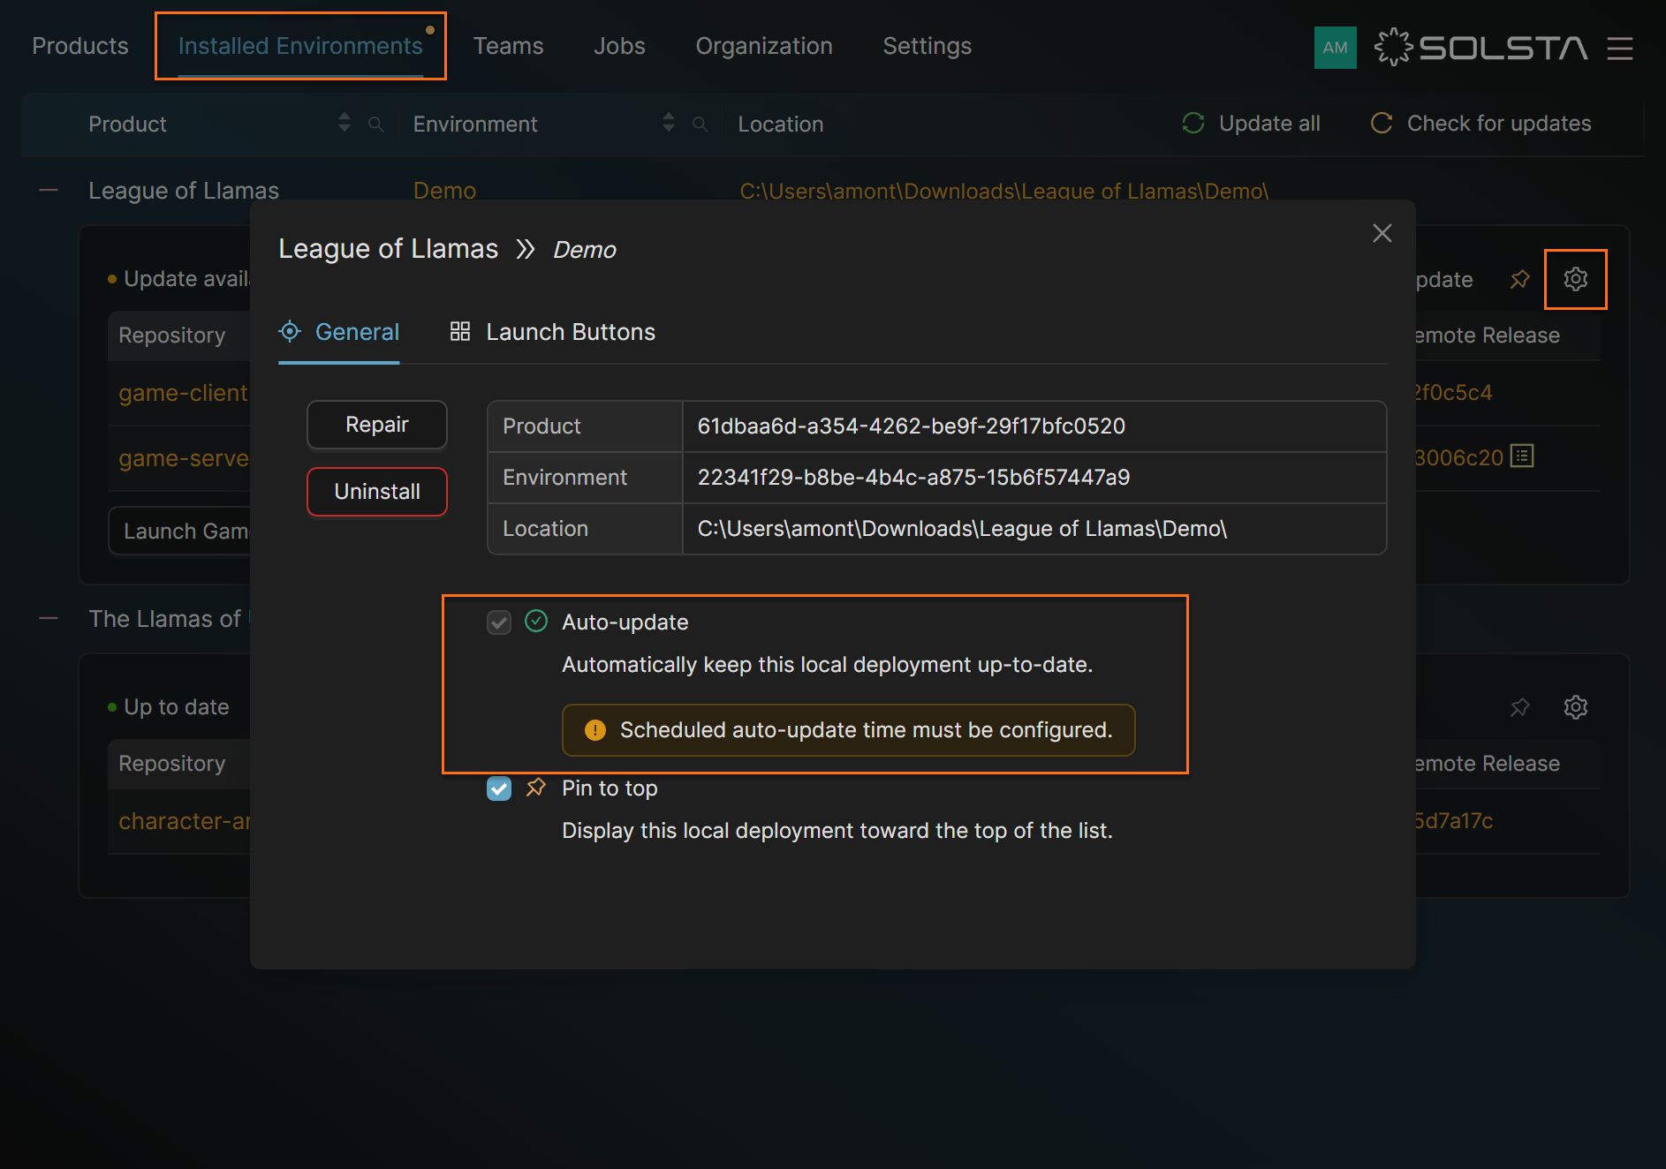Click Check for updates
Screen dimensions: 1666x1169
coord(1481,124)
